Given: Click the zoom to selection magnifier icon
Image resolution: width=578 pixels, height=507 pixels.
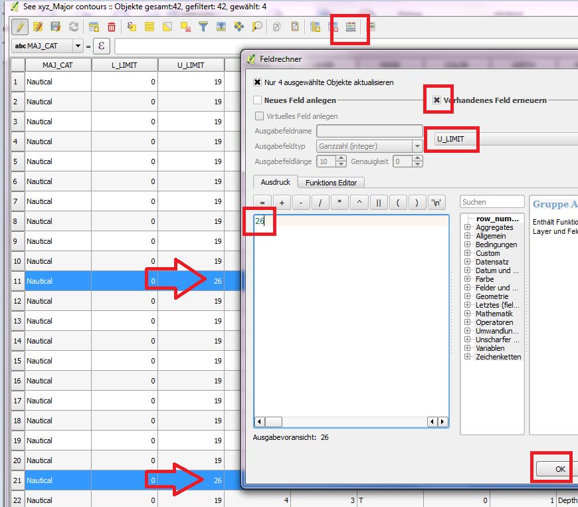Looking at the screenshot, I should point(256,27).
